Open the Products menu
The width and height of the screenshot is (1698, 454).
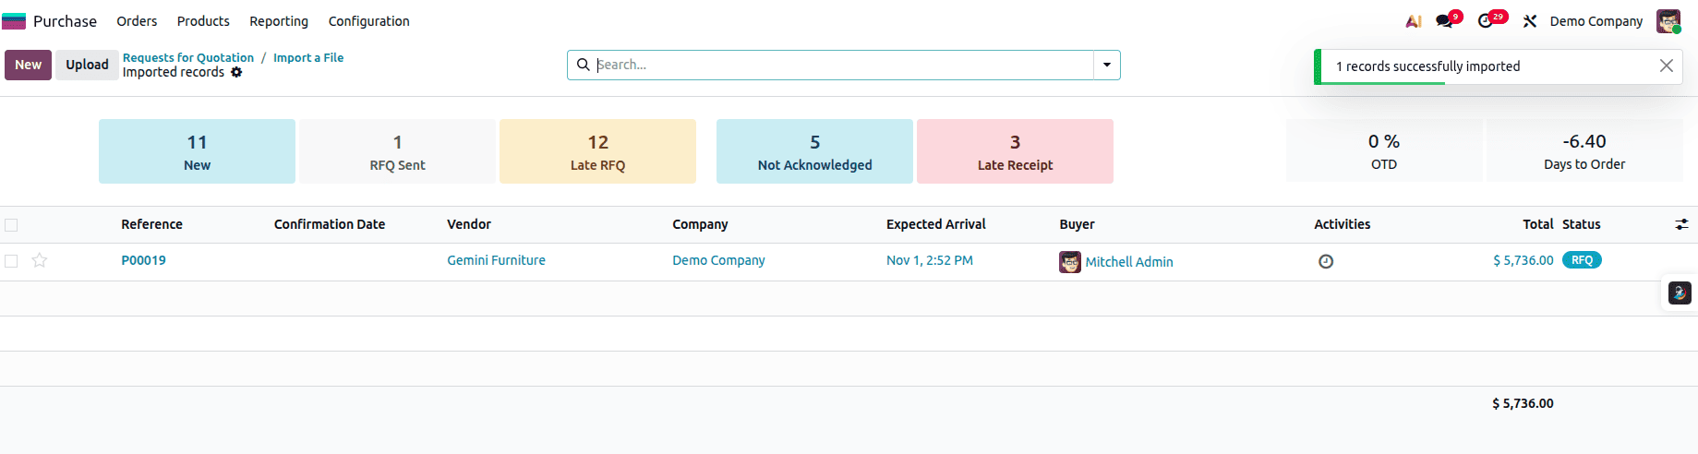(x=203, y=21)
